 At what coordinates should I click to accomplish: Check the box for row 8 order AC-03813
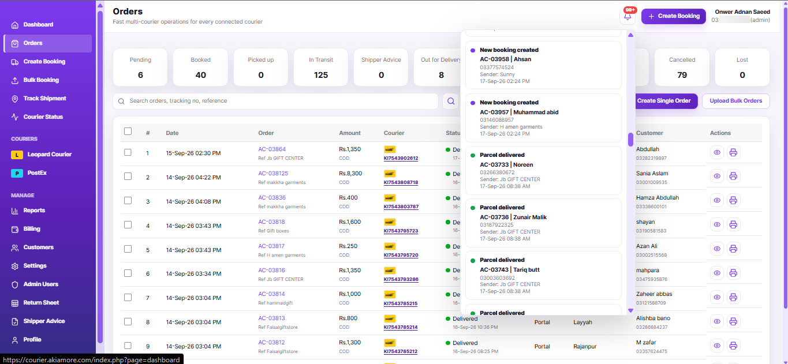(x=128, y=322)
